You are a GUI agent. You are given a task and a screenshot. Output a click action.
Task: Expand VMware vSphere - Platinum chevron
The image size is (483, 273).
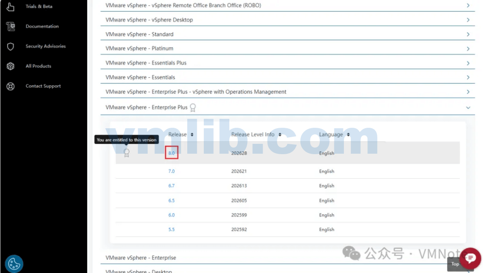pyautogui.click(x=468, y=49)
